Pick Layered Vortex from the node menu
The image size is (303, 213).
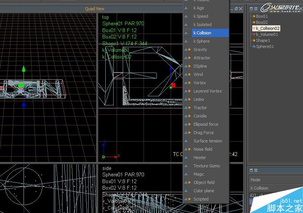click(208, 91)
